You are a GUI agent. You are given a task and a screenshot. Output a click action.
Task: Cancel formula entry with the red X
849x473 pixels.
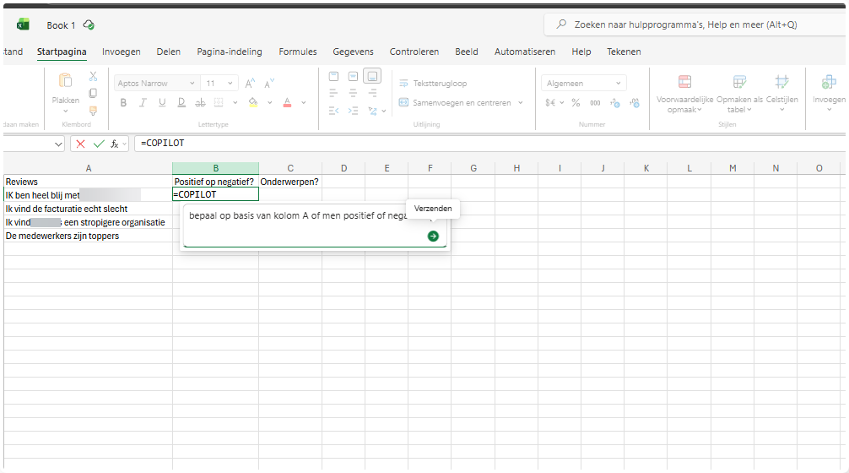81,144
